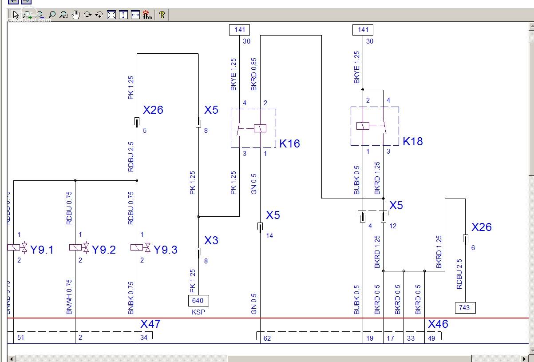Select the hand pan tool
The height and width of the screenshot is (362, 534).
click(75, 15)
